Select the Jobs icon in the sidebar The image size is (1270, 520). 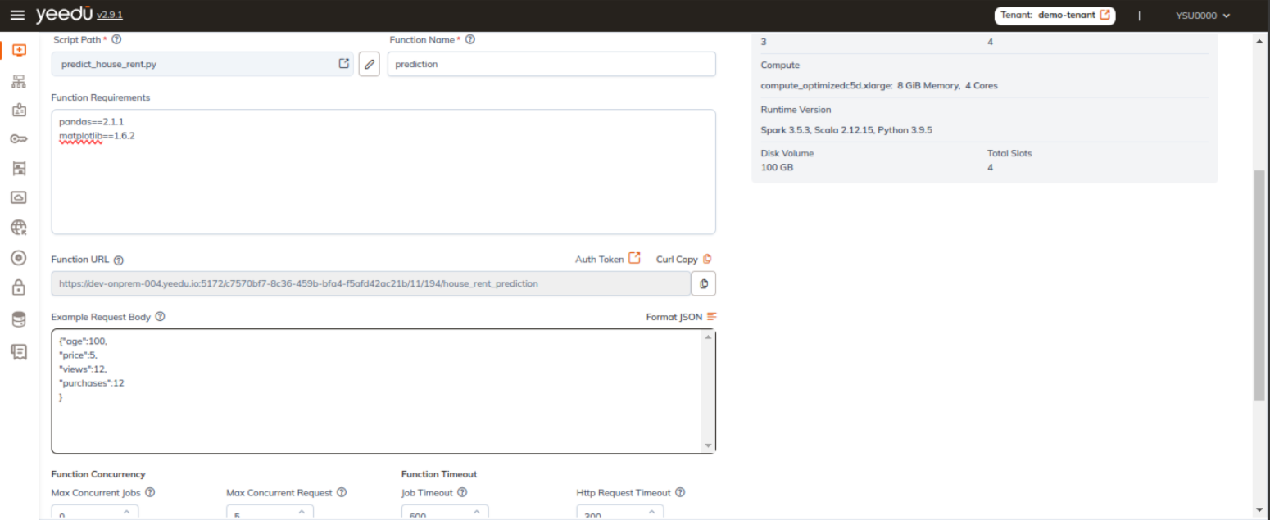coord(19,110)
